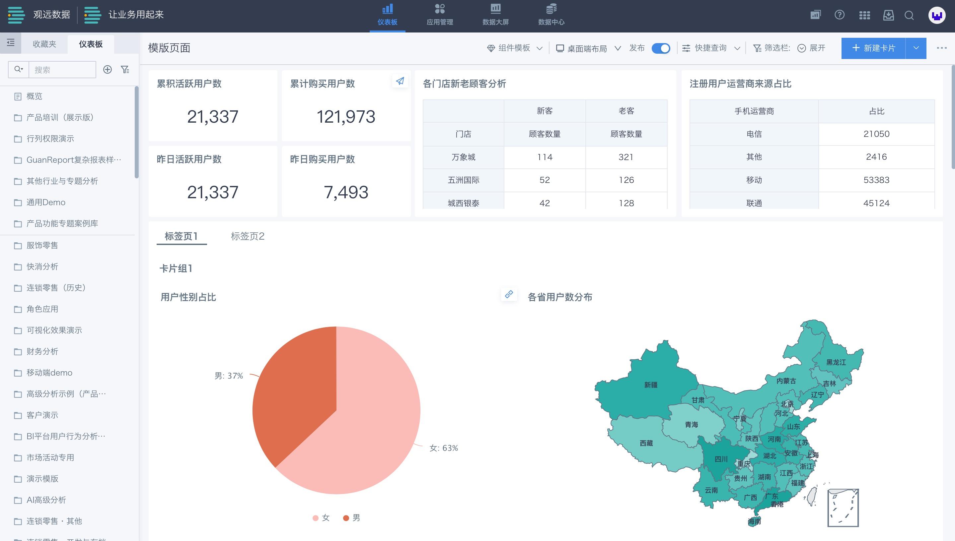Image resolution: width=955 pixels, height=541 pixels.
Task: Toggle the 发布 publish switch
Action: click(661, 48)
